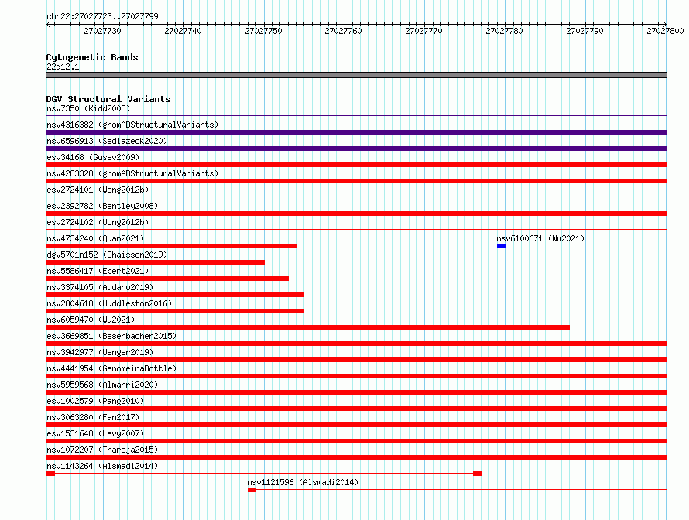Select the red dgv5701n152 variant bar

click(155, 262)
